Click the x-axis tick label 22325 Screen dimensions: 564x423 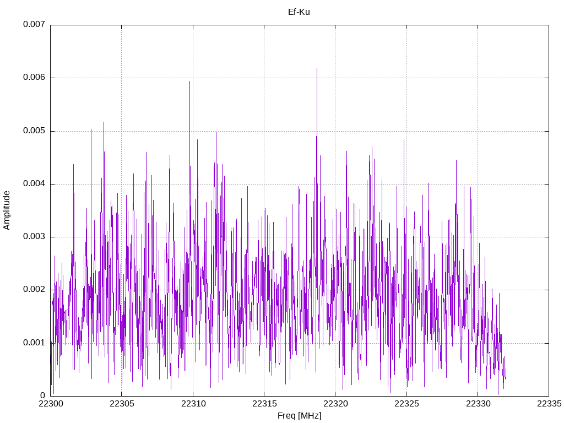pos(407,404)
